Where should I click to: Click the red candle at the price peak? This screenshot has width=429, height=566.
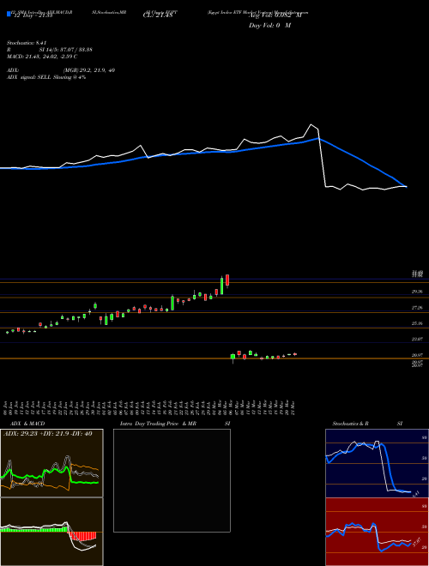227,280
